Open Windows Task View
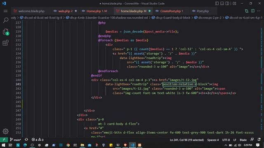This screenshot has height=148, width=264. (10, 145)
